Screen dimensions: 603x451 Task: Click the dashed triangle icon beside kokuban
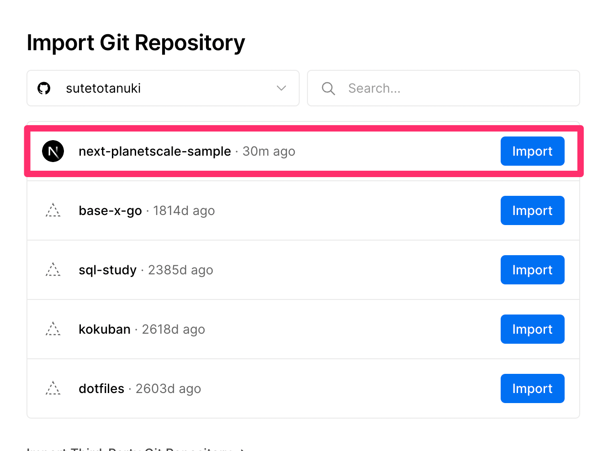click(53, 329)
